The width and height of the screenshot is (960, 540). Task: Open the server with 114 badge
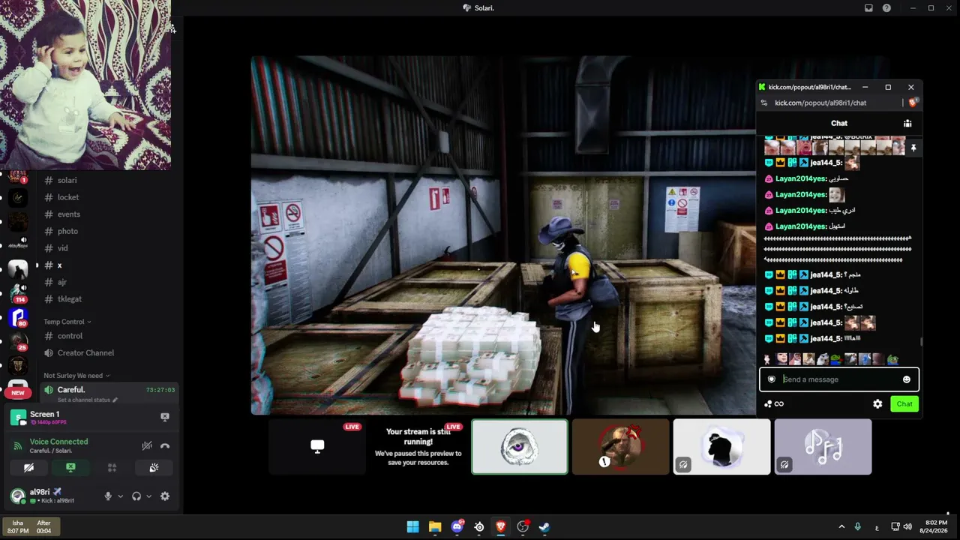pyautogui.click(x=18, y=292)
